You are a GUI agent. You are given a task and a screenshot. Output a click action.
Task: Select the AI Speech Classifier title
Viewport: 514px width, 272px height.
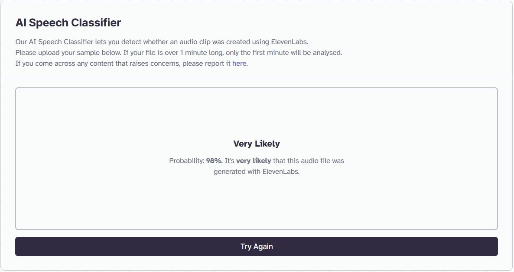click(x=68, y=22)
